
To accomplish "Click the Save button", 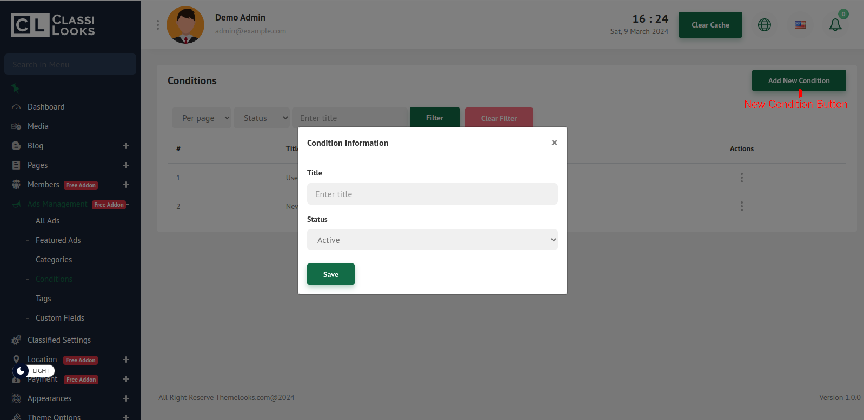I will pyautogui.click(x=330, y=274).
